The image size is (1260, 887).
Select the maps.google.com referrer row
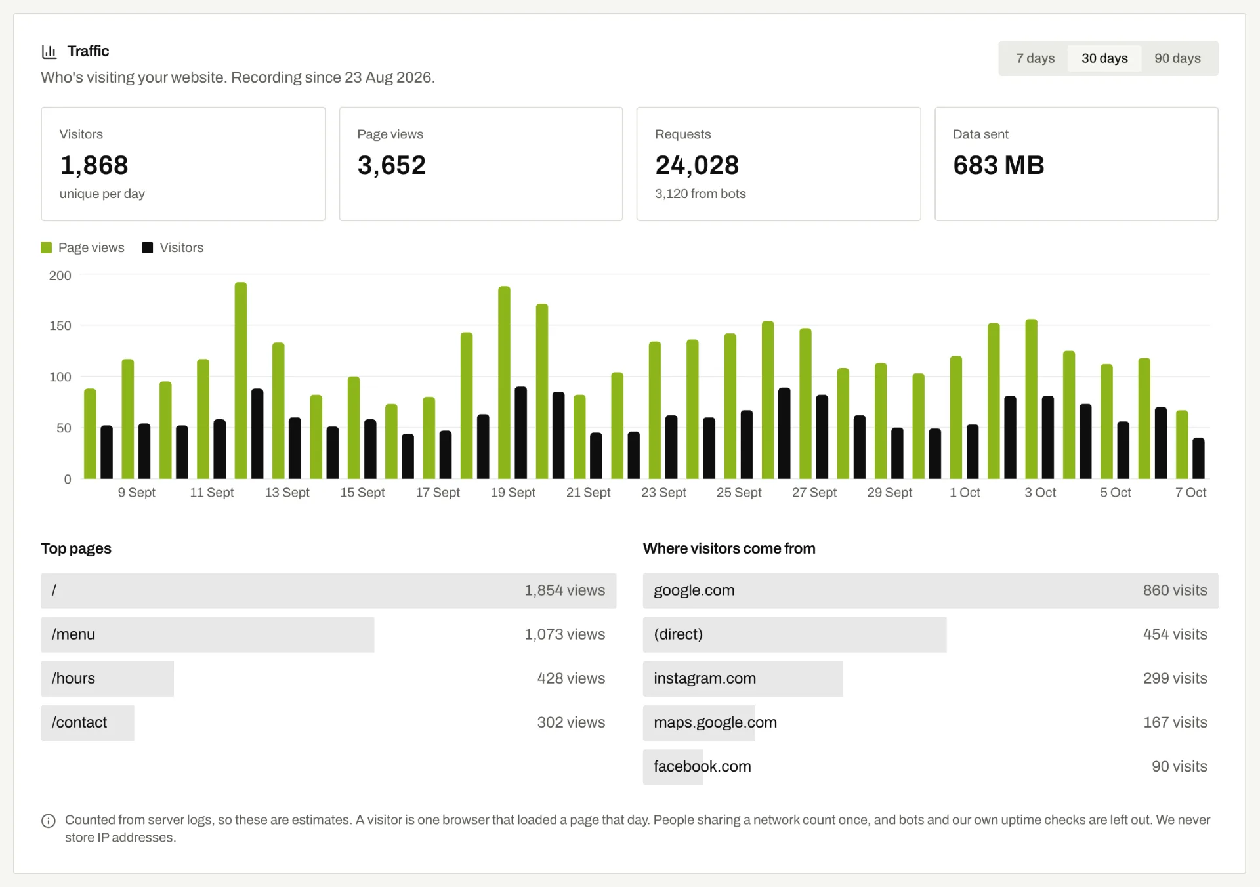tap(931, 722)
